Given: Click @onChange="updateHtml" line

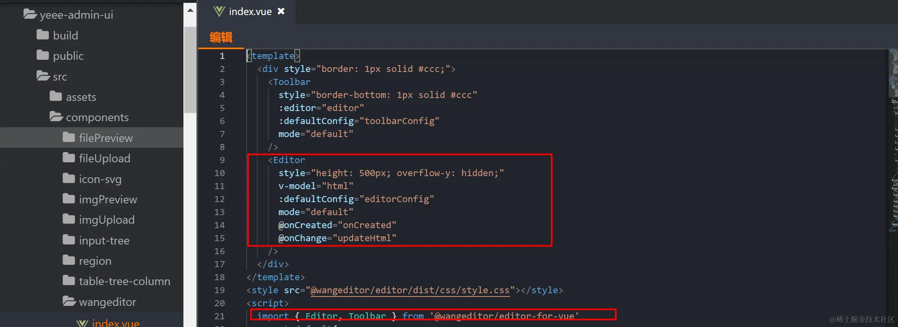Looking at the screenshot, I should pos(337,238).
